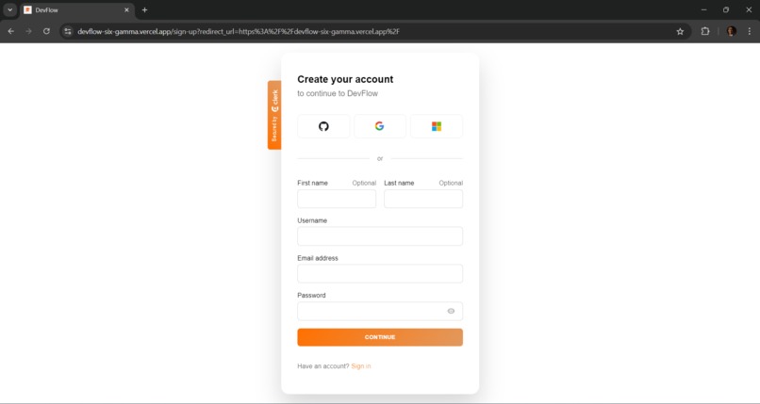Open the Chrome profile avatar
Screen dimensions: 760x404
click(x=732, y=31)
